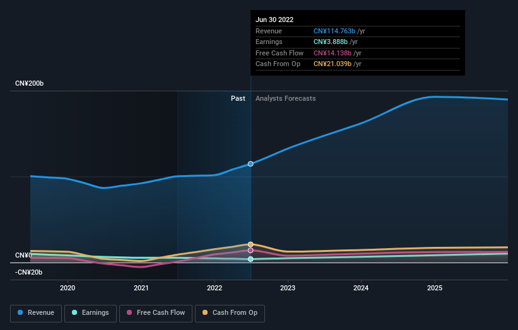Click the CN¥114.763b revenue value

[334, 31]
